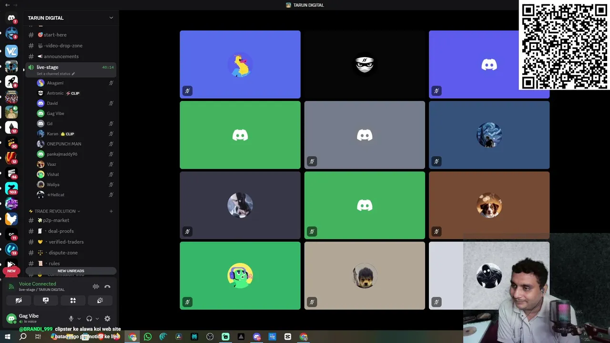Image resolution: width=610 pixels, height=343 pixels.
Task: Collapse TRADE REVOLUTION category
Action: pyautogui.click(x=55, y=211)
